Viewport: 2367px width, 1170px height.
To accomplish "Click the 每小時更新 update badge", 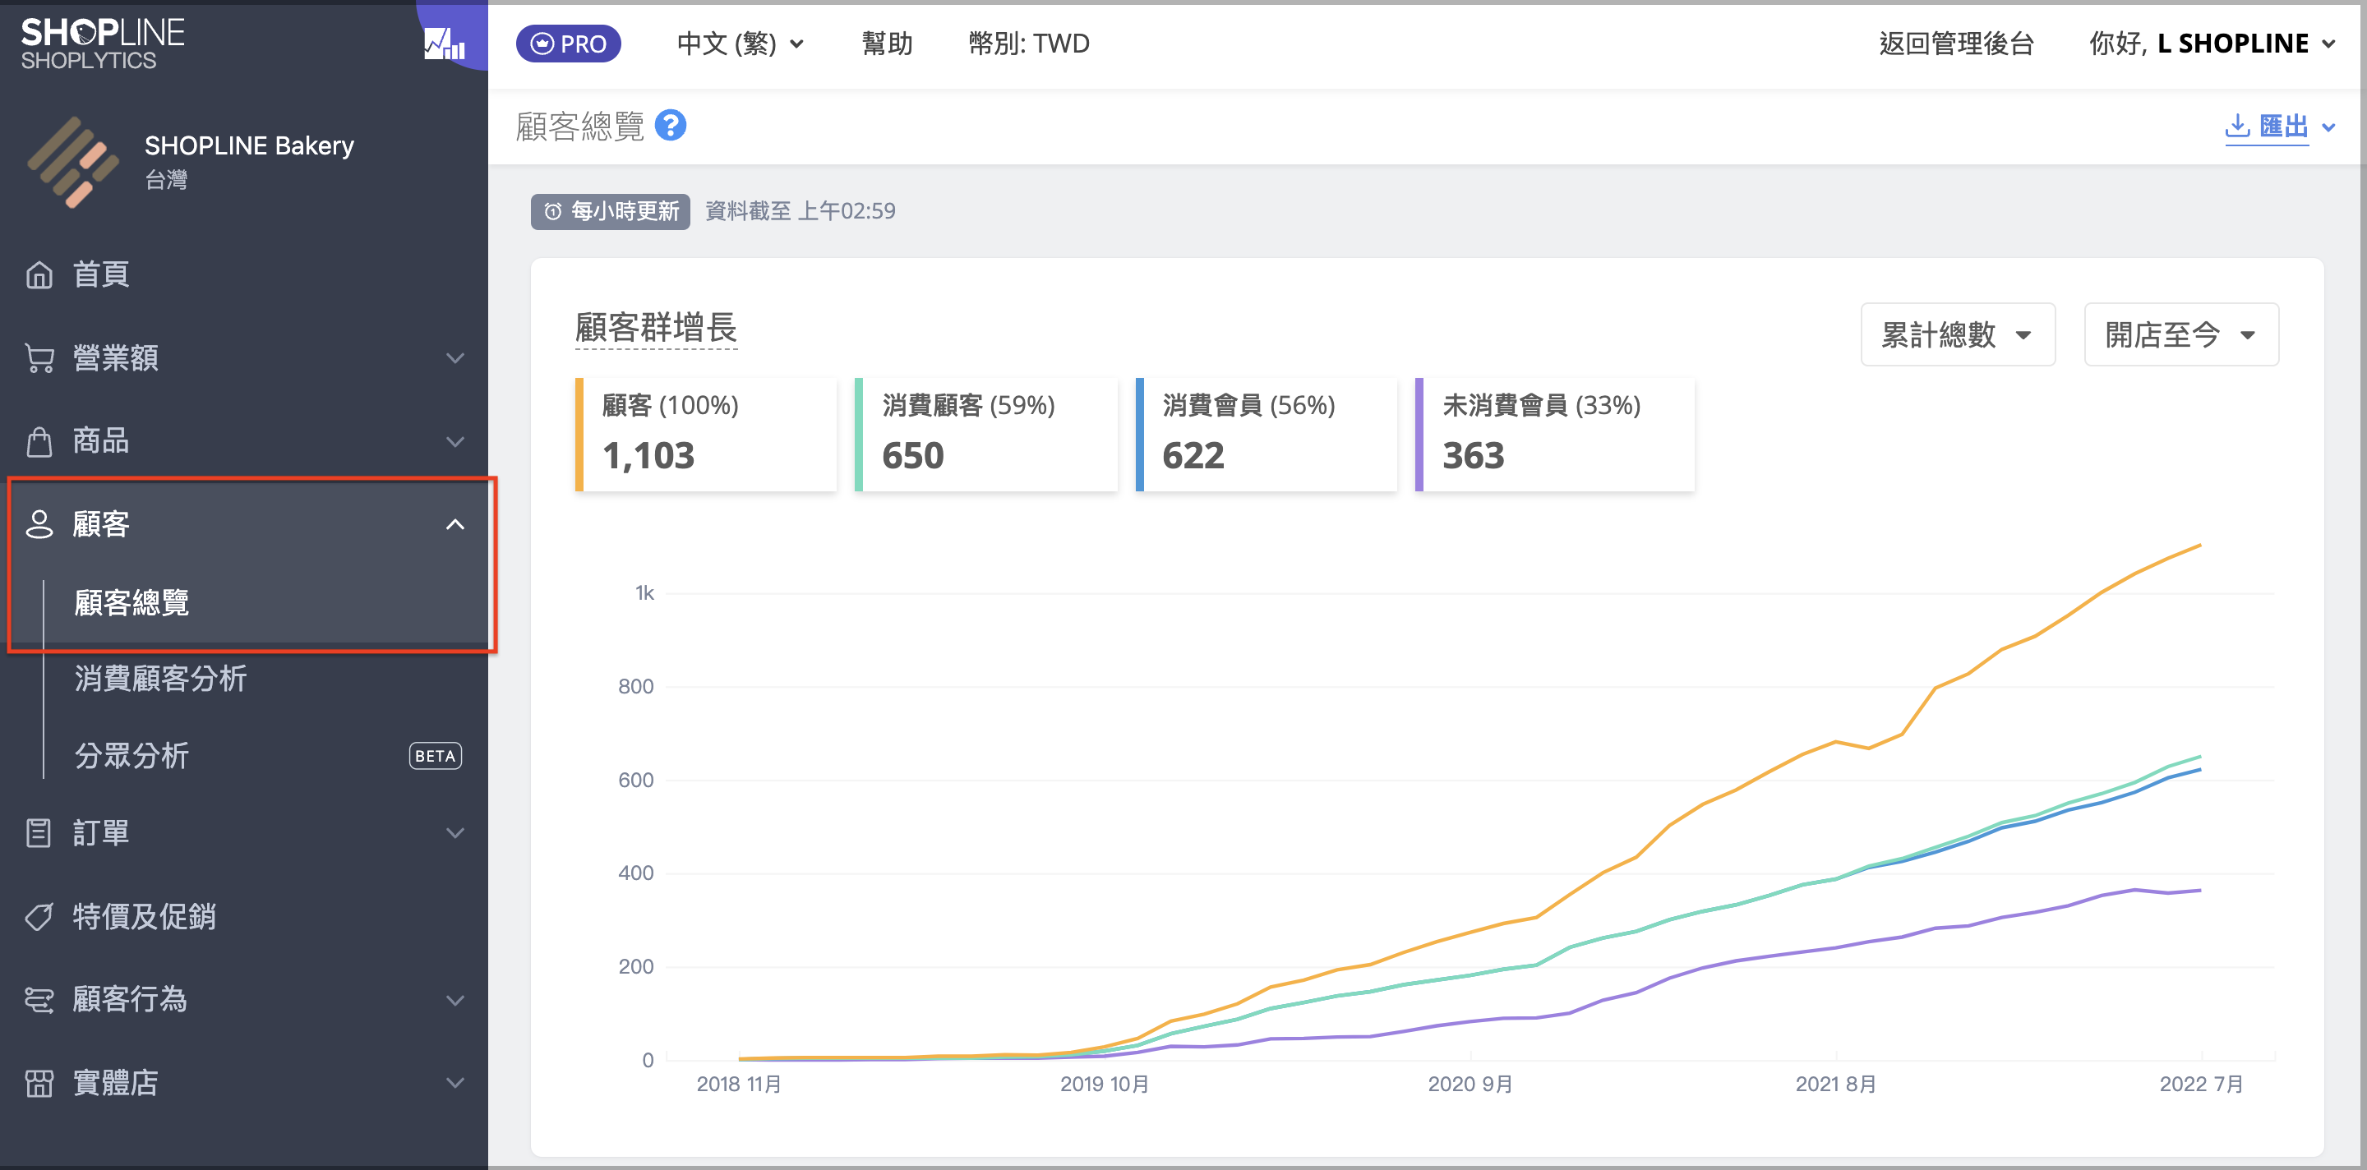I will (x=610, y=211).
